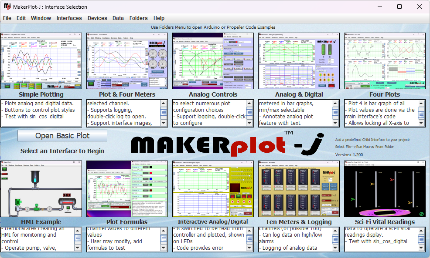Click the Analog & Digital title label
This screenshot has width=430, height=258.
(299, 94)
